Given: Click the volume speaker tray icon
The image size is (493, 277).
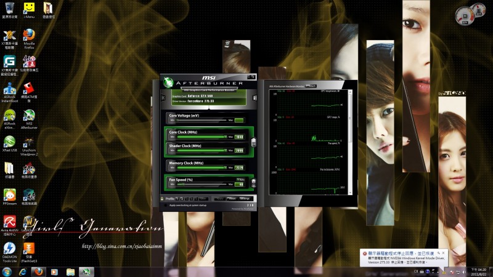Looking at the screenshot, I should click(x=464, y=272).
